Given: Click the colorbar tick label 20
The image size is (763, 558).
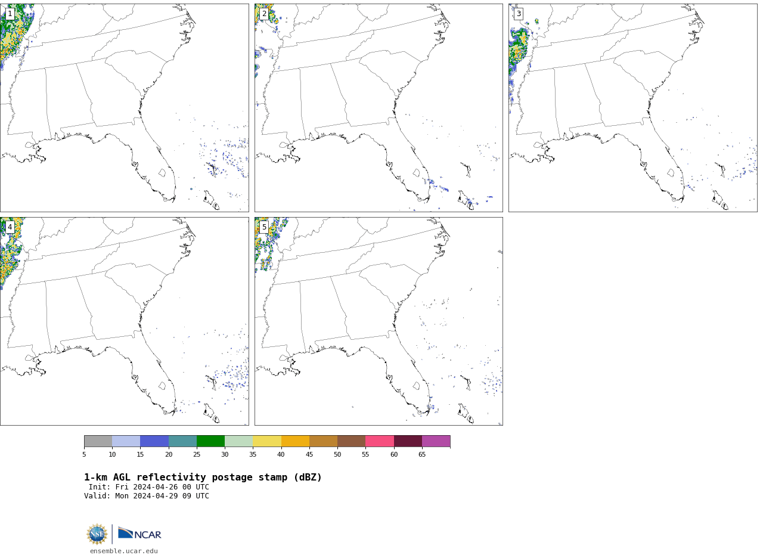Looking at the screenshot, I should click(169, 455).
